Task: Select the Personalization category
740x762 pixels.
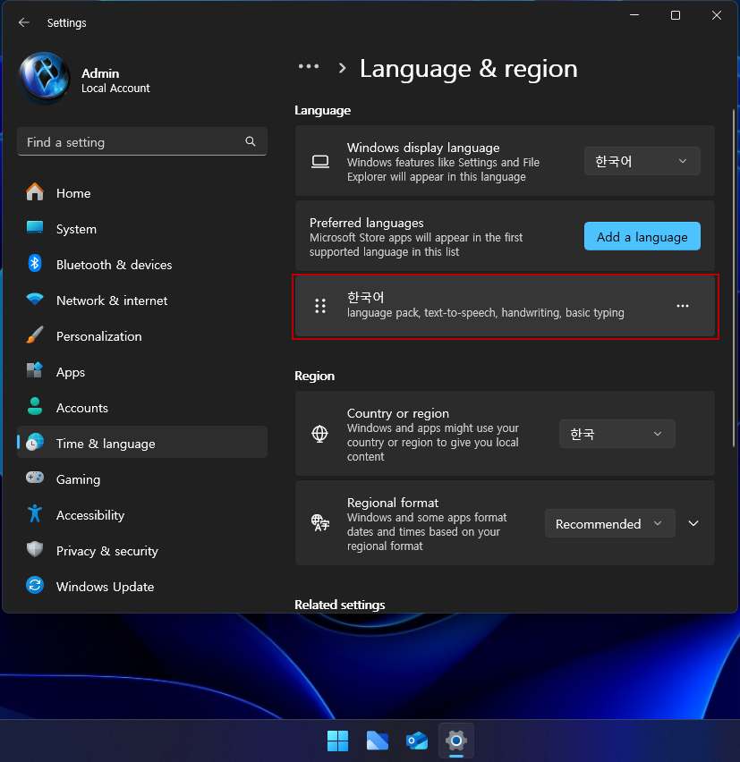Action: [142, 336]
